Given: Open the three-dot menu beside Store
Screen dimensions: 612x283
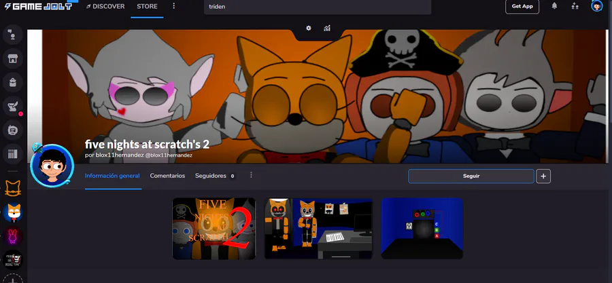Looking at the screenshot, I should (x=173, y=6).
